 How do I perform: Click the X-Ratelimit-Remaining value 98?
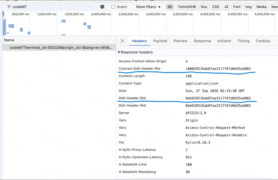click(187, 172)
